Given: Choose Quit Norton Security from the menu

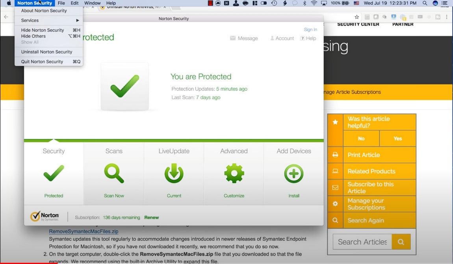Looking at the screenshot, I should tap(48, 62).
